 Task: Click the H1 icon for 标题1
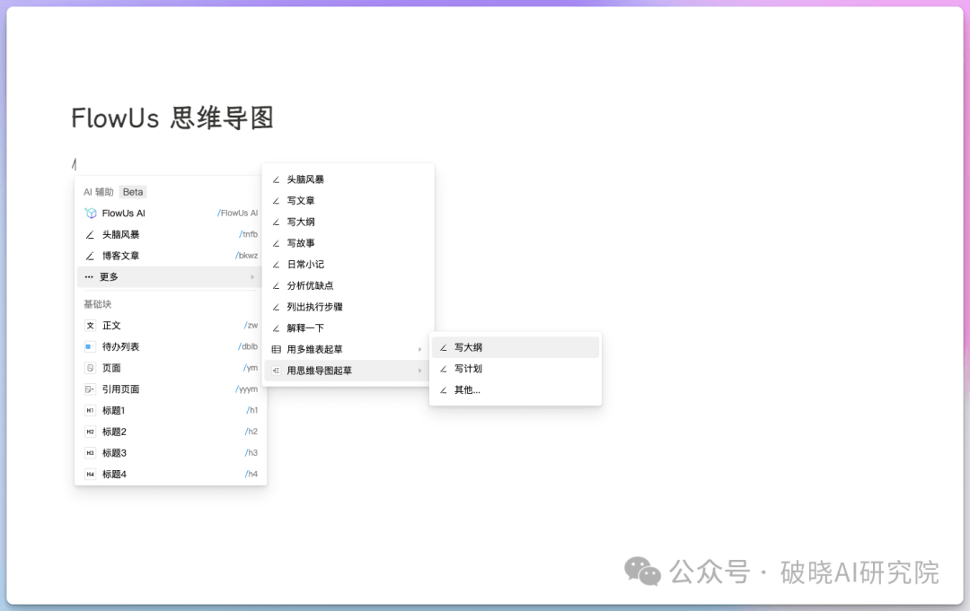point(91,410)
